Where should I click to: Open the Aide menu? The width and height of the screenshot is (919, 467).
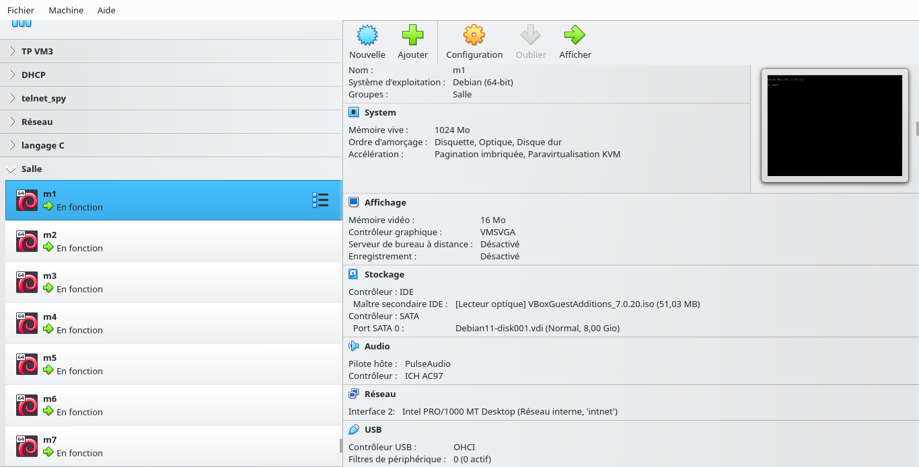point(106,10)
